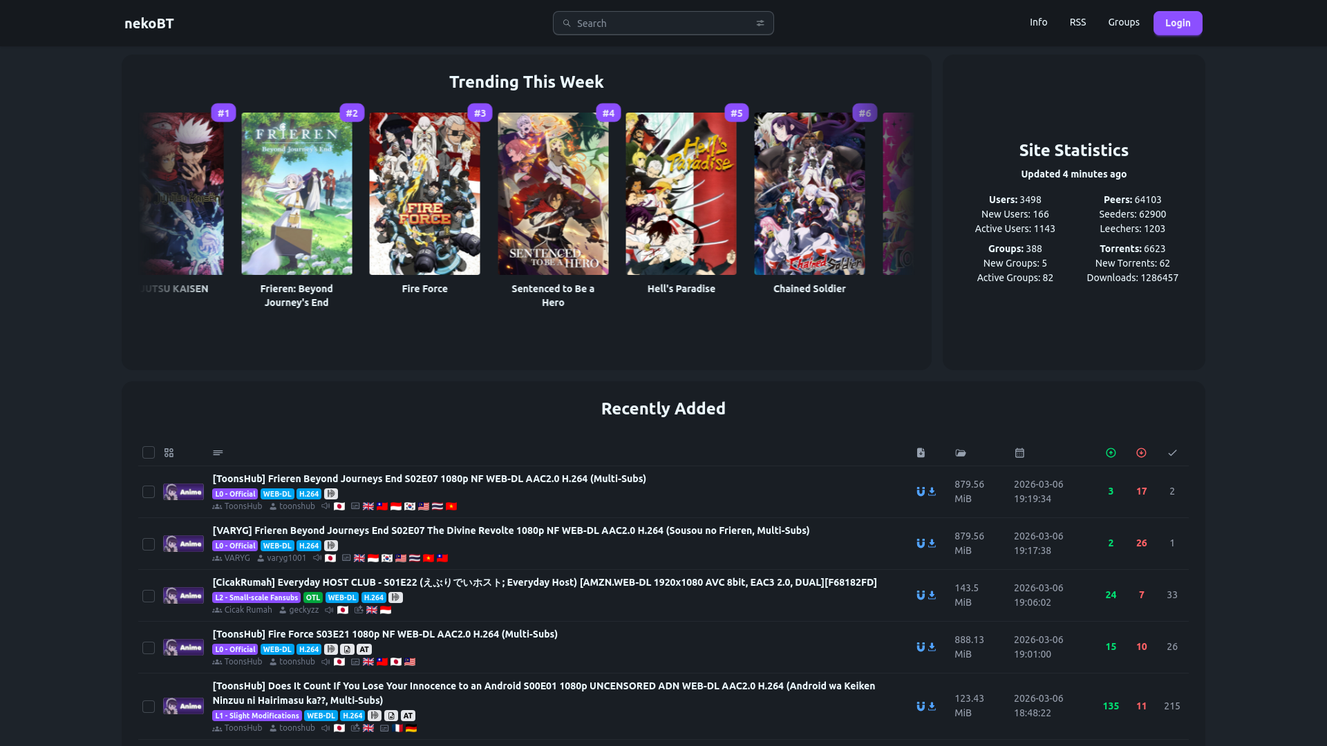Click WEB-DL tag on ToonsHub Frieren row

click(x=277, y=494)
